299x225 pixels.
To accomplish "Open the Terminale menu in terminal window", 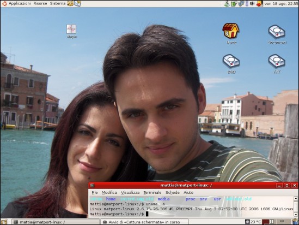I will click(x=152, y=192).
